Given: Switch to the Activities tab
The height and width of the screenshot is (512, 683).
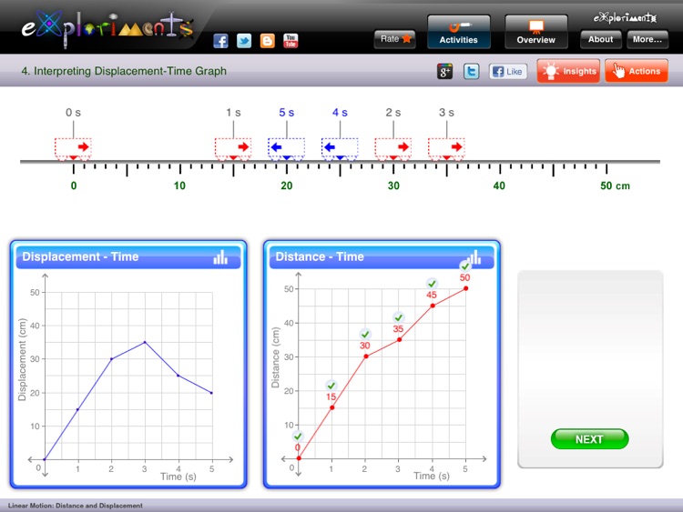Looking at the screenshot, I should point(459,32).
